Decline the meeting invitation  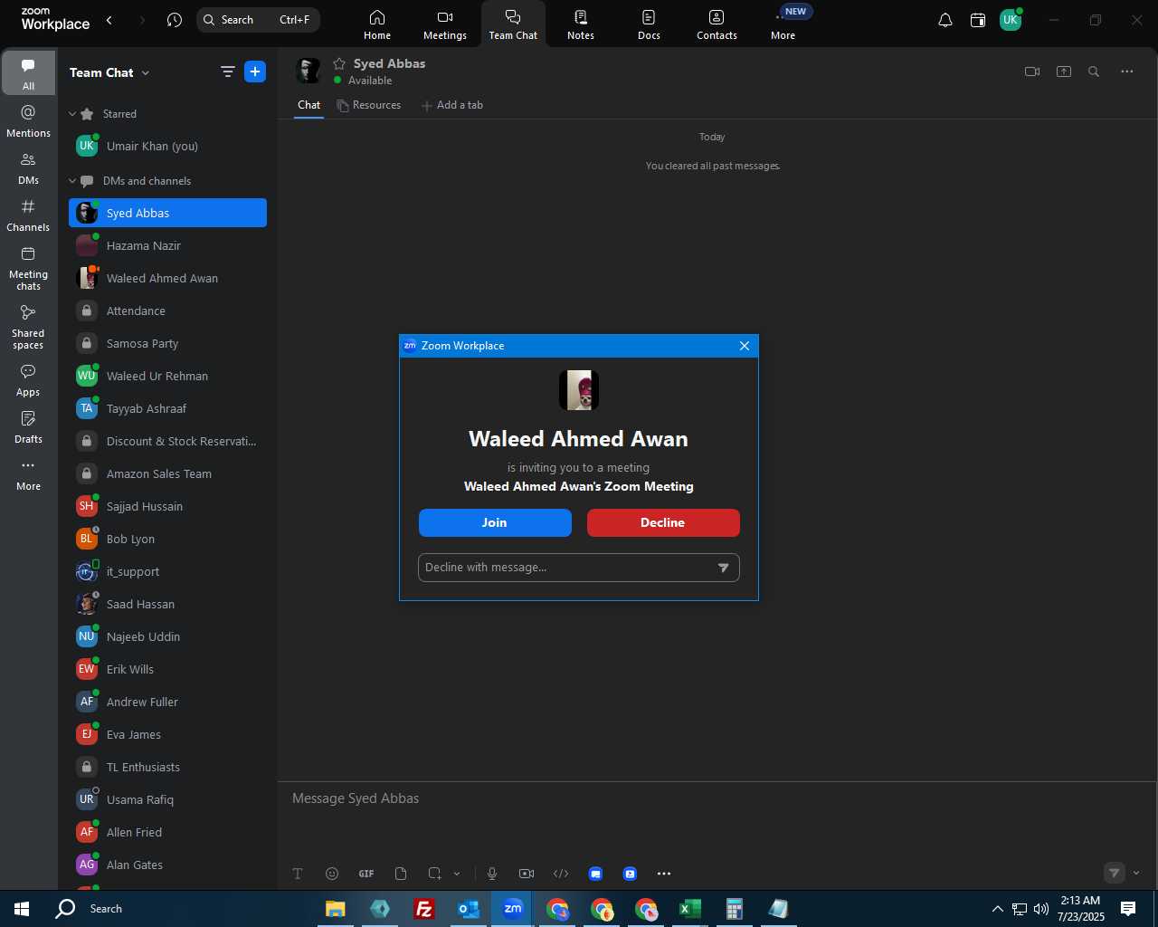[x=663, y=522]
